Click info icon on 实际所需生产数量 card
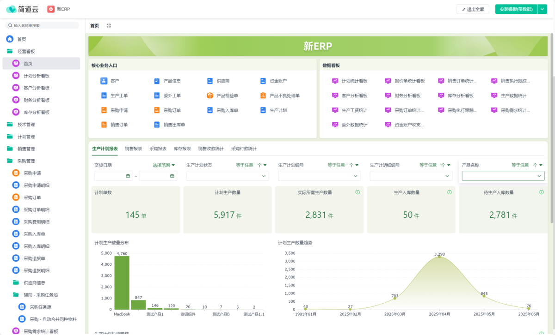The image size is (555, 335). click(x=358, y=192)
